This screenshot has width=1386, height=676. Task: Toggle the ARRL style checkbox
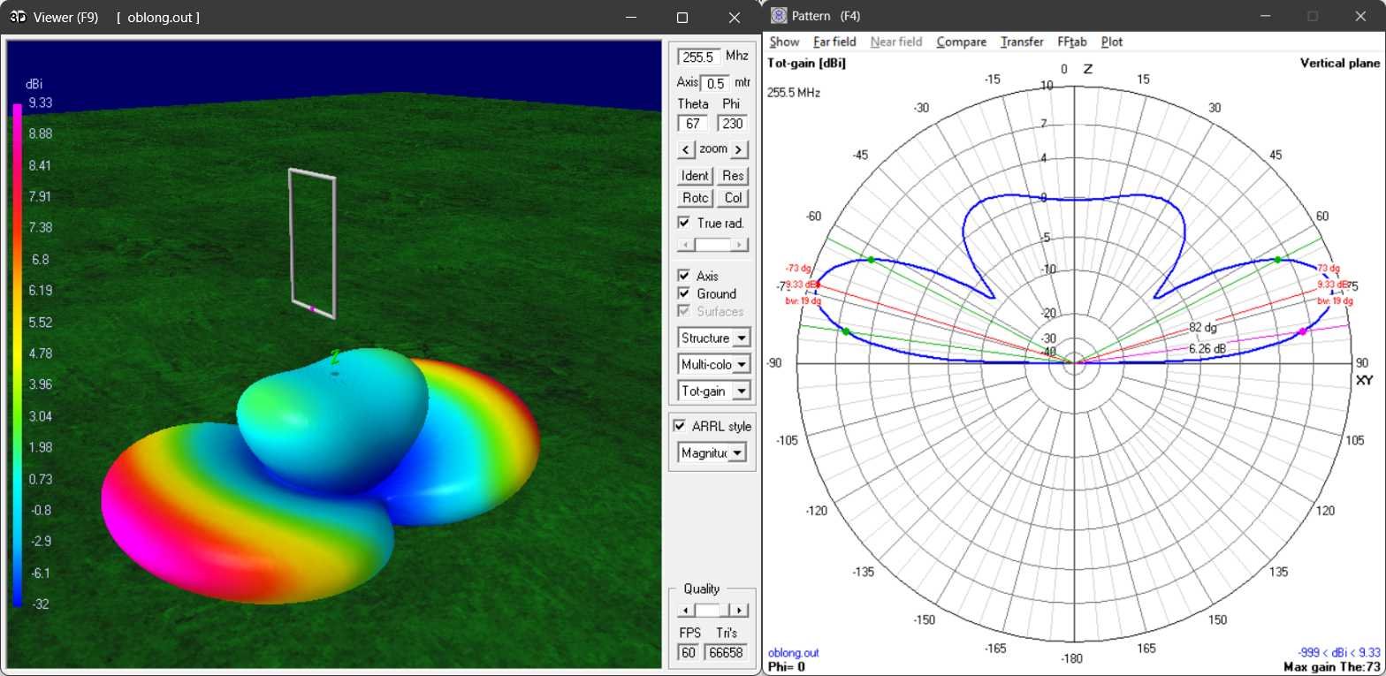pos(680,426)
